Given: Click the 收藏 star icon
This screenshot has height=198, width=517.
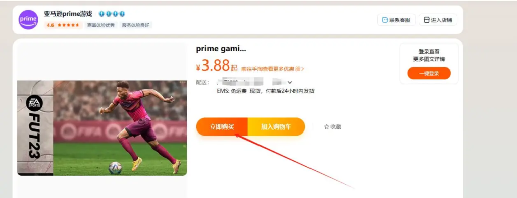Looking at the screenshot, I should click(x=327, y=126).
